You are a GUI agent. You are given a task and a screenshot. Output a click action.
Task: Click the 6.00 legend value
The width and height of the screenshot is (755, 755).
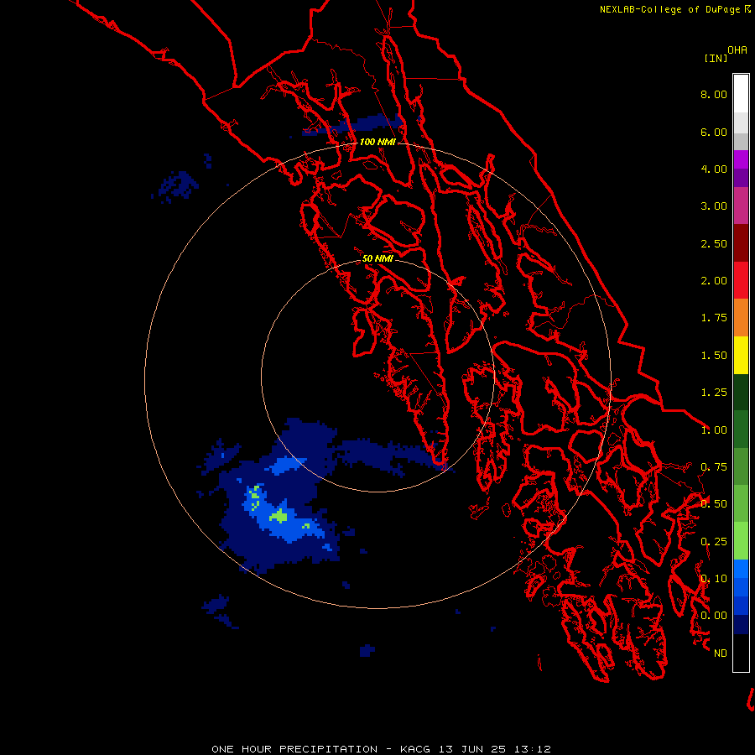(714, 132)
